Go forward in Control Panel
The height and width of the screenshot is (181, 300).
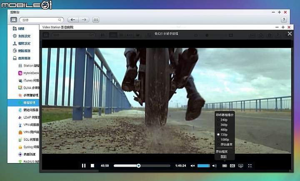click(84, 20)
